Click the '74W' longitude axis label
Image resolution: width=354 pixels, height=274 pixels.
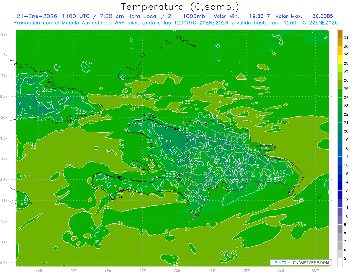pos(108,270)
